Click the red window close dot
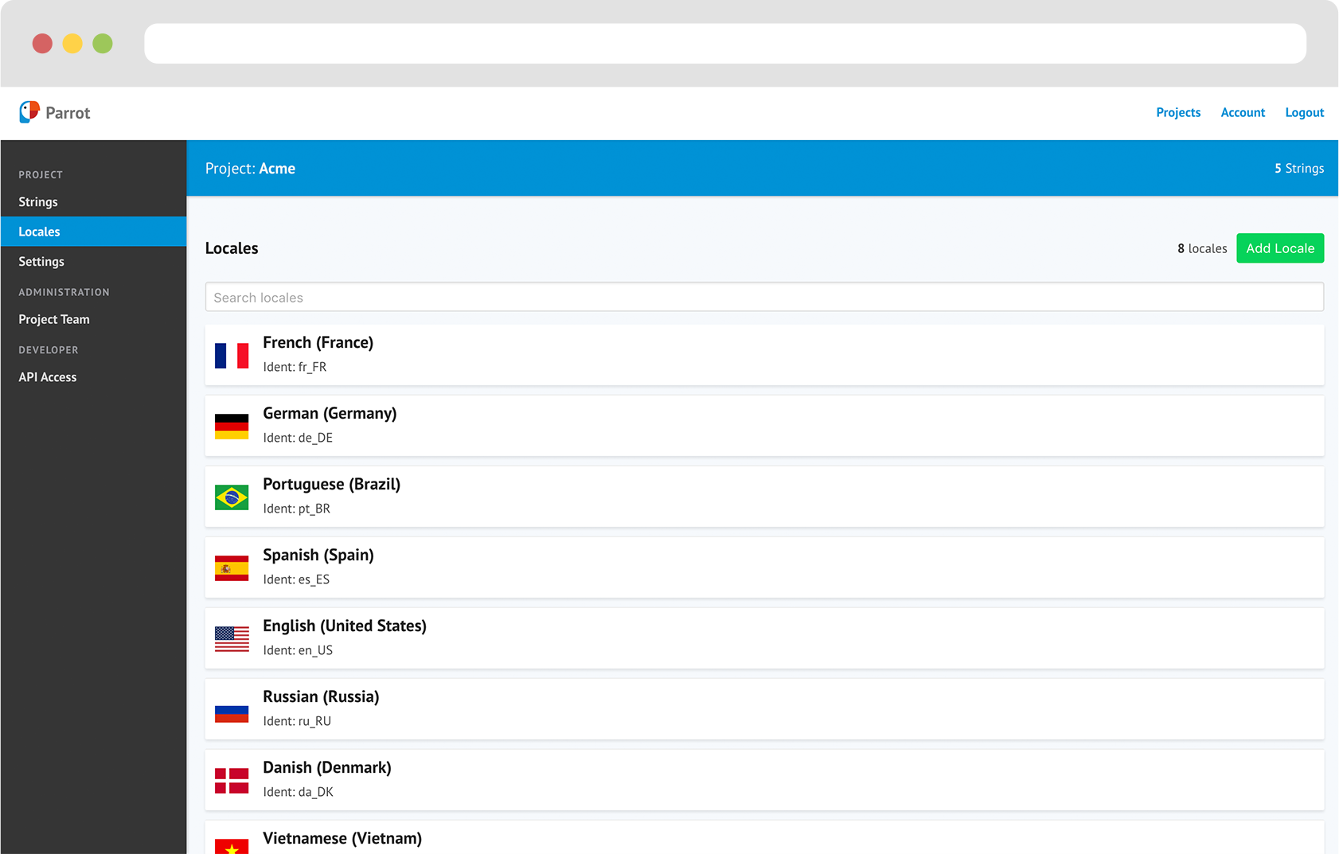 click(42, 43)
